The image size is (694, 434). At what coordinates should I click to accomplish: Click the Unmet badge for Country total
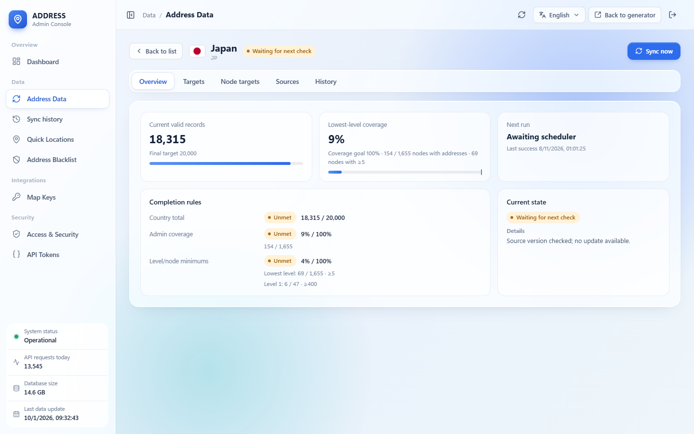coord(280,217)
